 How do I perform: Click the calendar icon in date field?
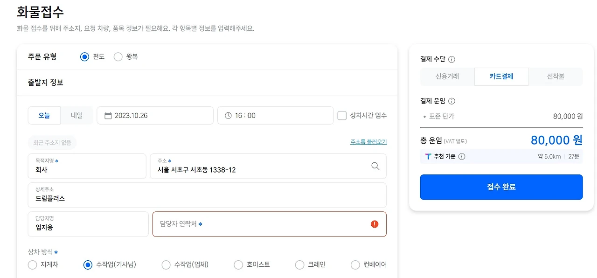pyautogui.click(x=108, y=116)
